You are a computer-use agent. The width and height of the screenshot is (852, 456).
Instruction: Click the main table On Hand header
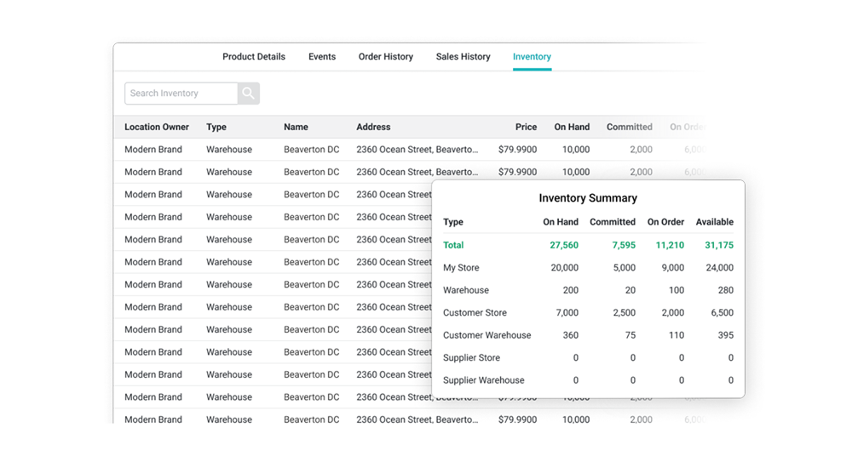pos(572,127)
